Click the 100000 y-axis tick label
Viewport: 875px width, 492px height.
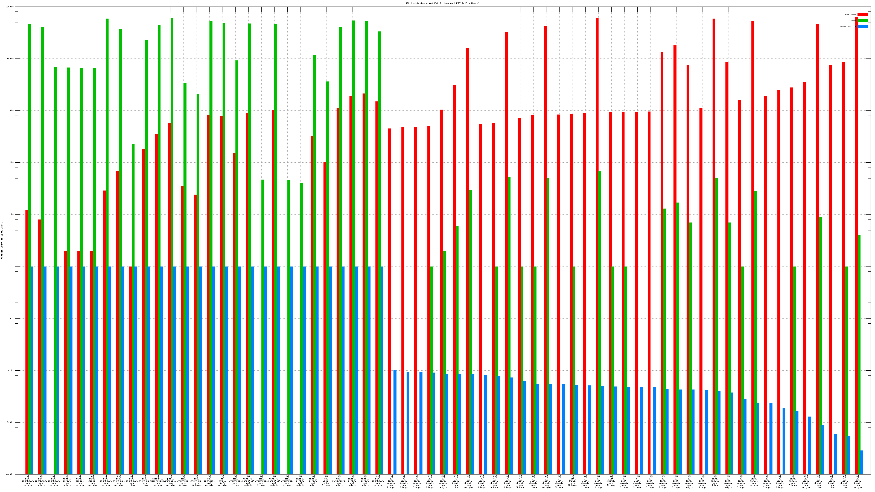click(10, 7)
